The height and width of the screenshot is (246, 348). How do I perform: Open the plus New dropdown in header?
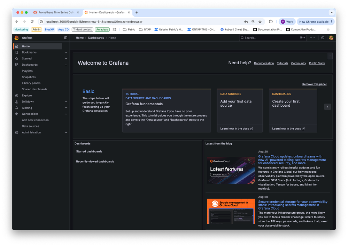(x=312, y=38)
